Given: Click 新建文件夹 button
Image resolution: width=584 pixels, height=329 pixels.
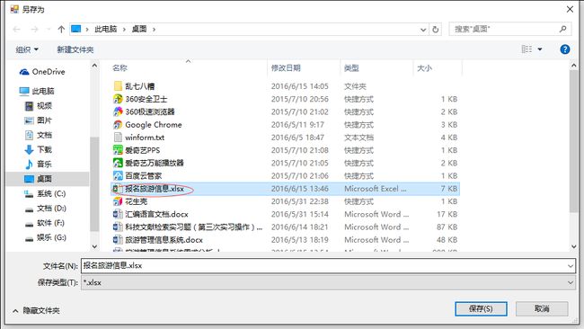Looking at the screenshot, I should [x=75, y=49].
